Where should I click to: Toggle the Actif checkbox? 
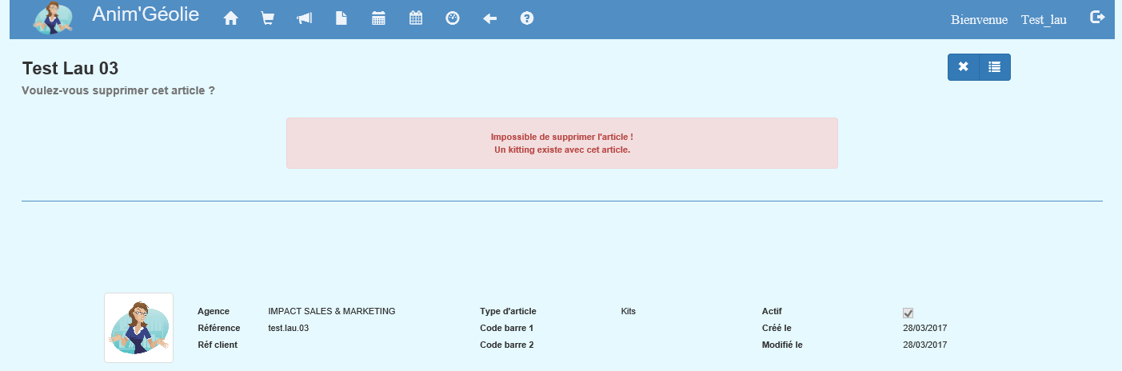tap(908, 313)
